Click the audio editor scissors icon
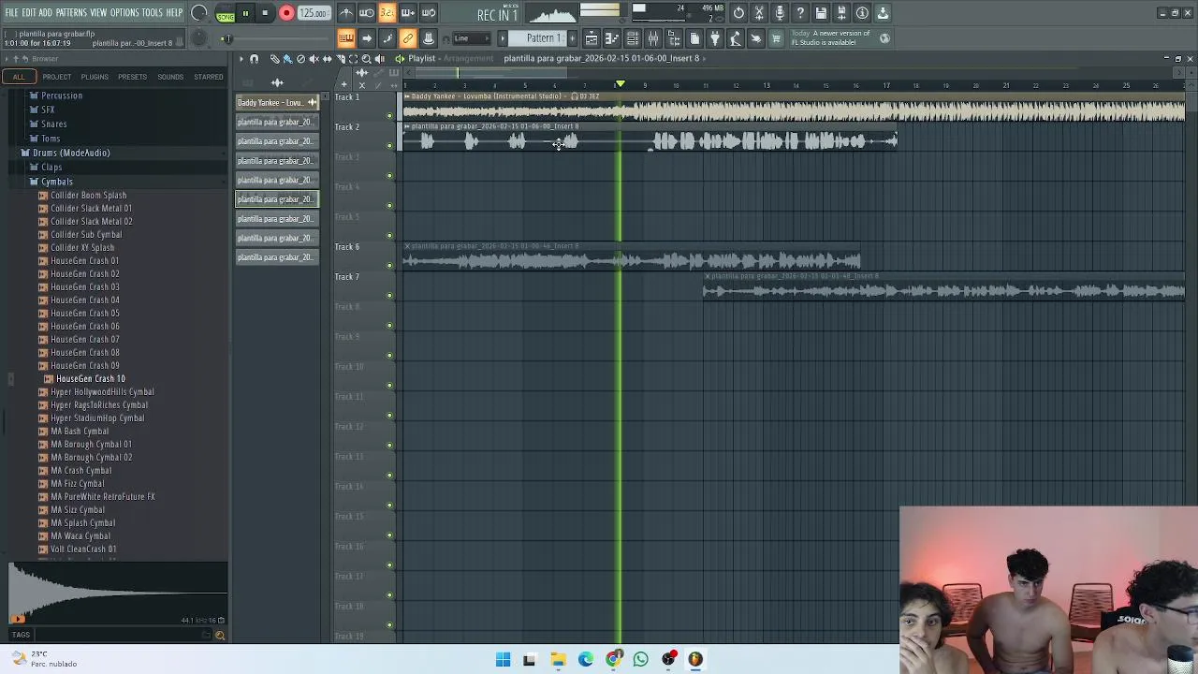Image resolution: width=1198 pixels, height=674 pixels. (760, 13)
